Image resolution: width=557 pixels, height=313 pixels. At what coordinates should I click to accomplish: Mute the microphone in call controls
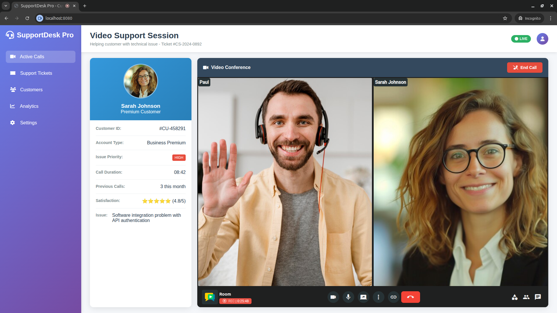[x=348, y=297]
